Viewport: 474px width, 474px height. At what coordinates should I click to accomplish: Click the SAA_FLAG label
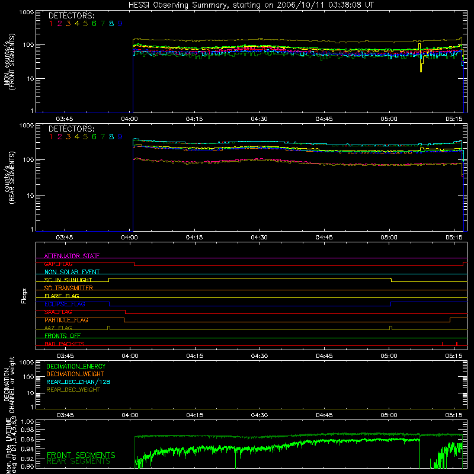(x=58, y=312)
